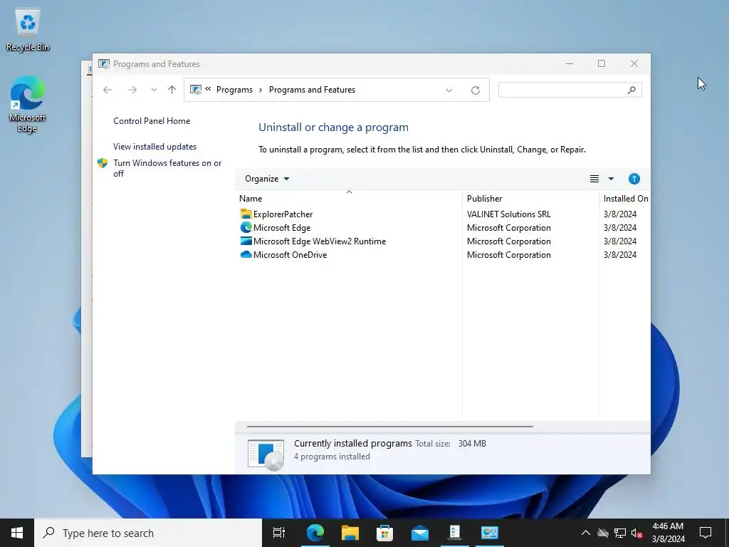Click the ExplorerPatcher folder icon
Viewport: 729px width, 547px height.
pos(246,214)
